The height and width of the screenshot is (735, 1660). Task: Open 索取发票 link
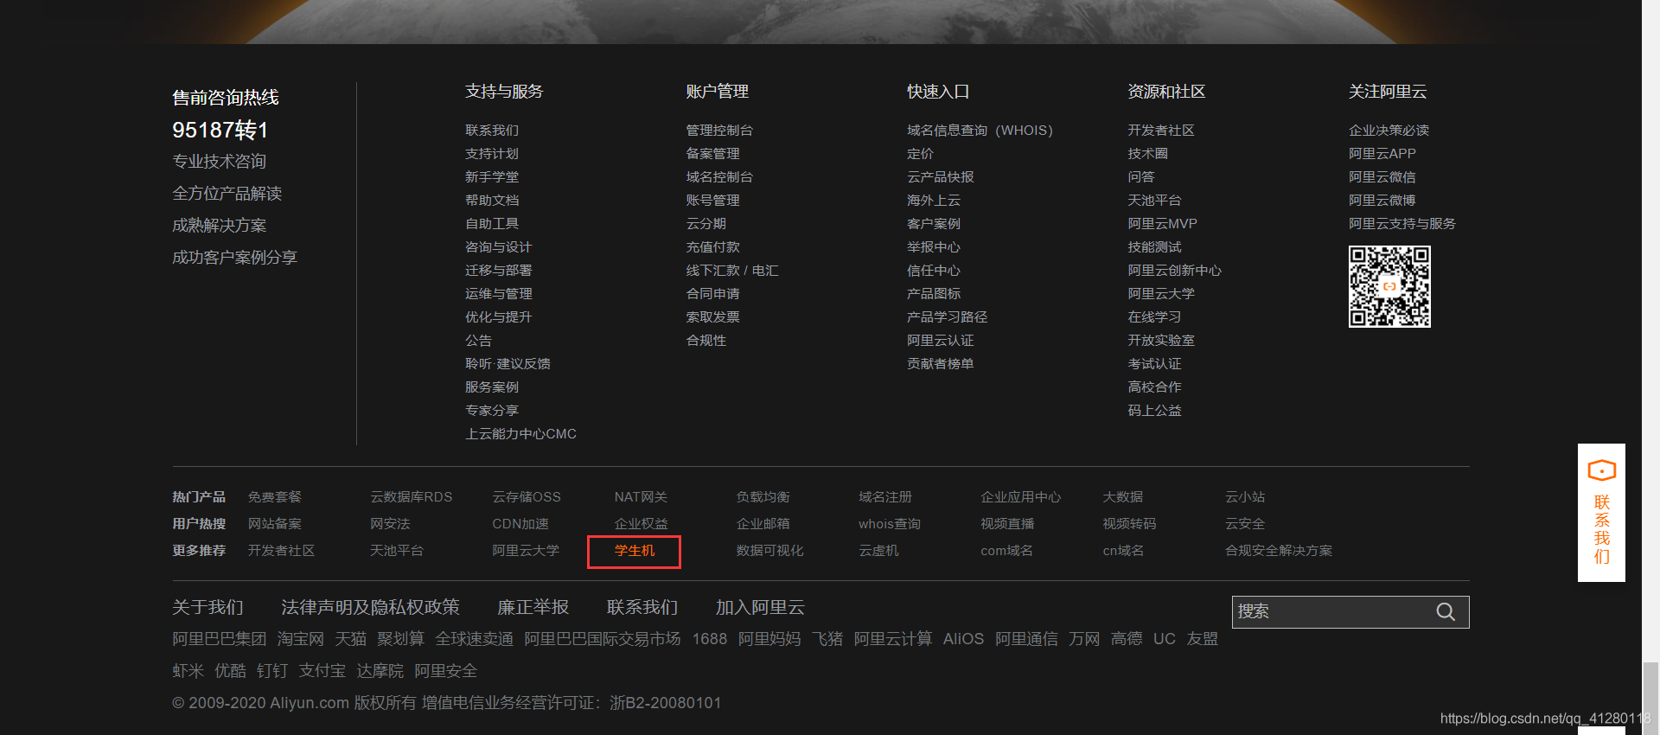712,317
